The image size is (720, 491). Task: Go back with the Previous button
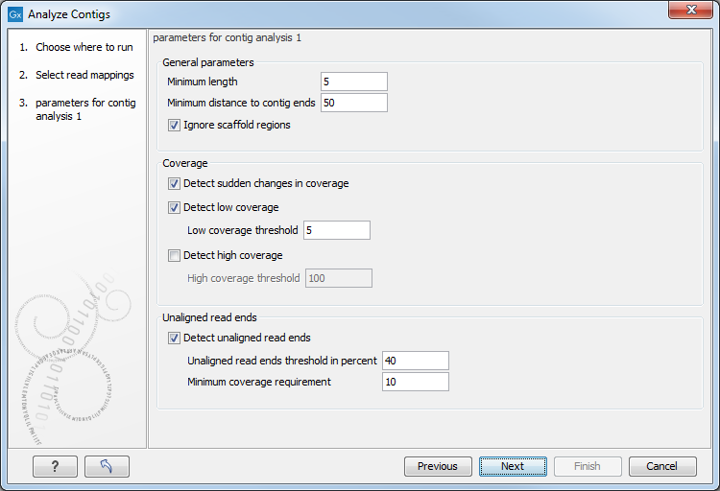pos(438,466)
